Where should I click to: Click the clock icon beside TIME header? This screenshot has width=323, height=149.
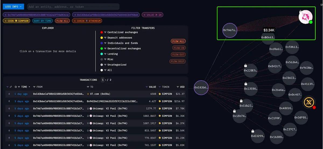click(x=16, y=87)
